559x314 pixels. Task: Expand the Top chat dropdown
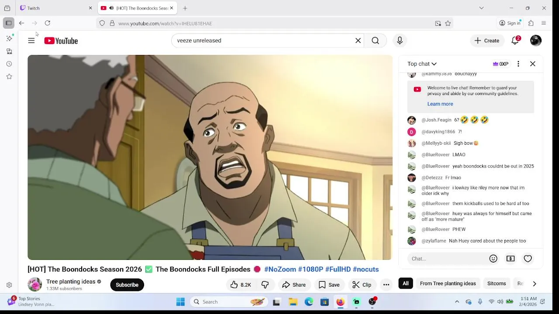422,64
